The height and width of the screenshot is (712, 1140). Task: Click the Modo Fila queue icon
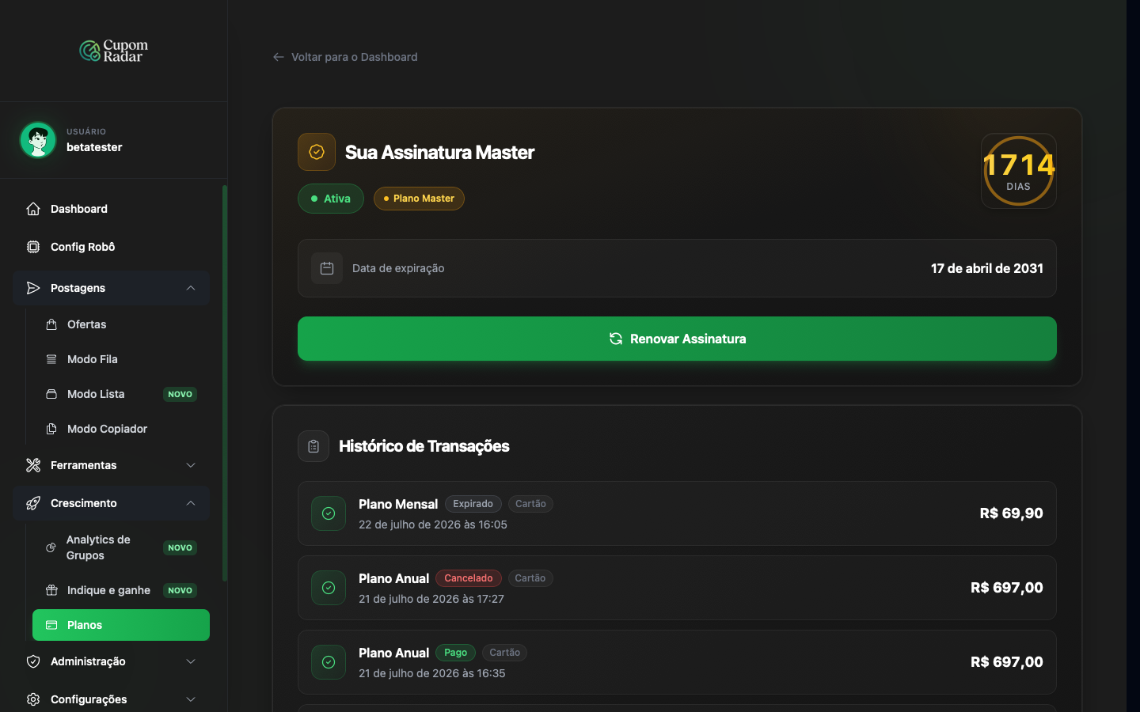pos(51,359)
